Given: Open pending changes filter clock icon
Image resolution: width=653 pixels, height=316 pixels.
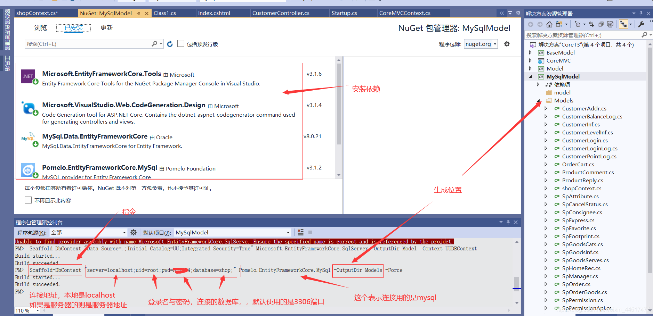Looking at the screenshot, I should [x=578, y=24].
